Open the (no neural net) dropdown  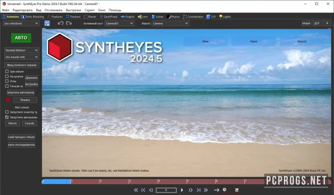[22, 57]
